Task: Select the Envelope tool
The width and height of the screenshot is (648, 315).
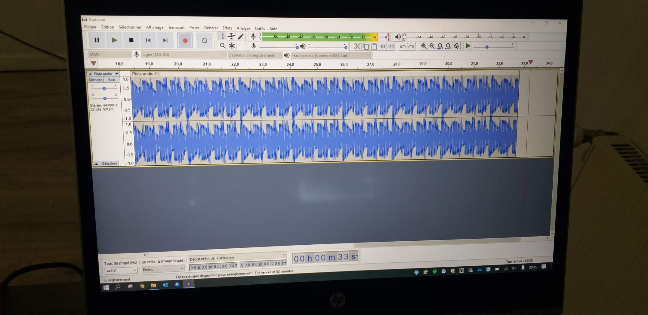Action: pos(231,36)
